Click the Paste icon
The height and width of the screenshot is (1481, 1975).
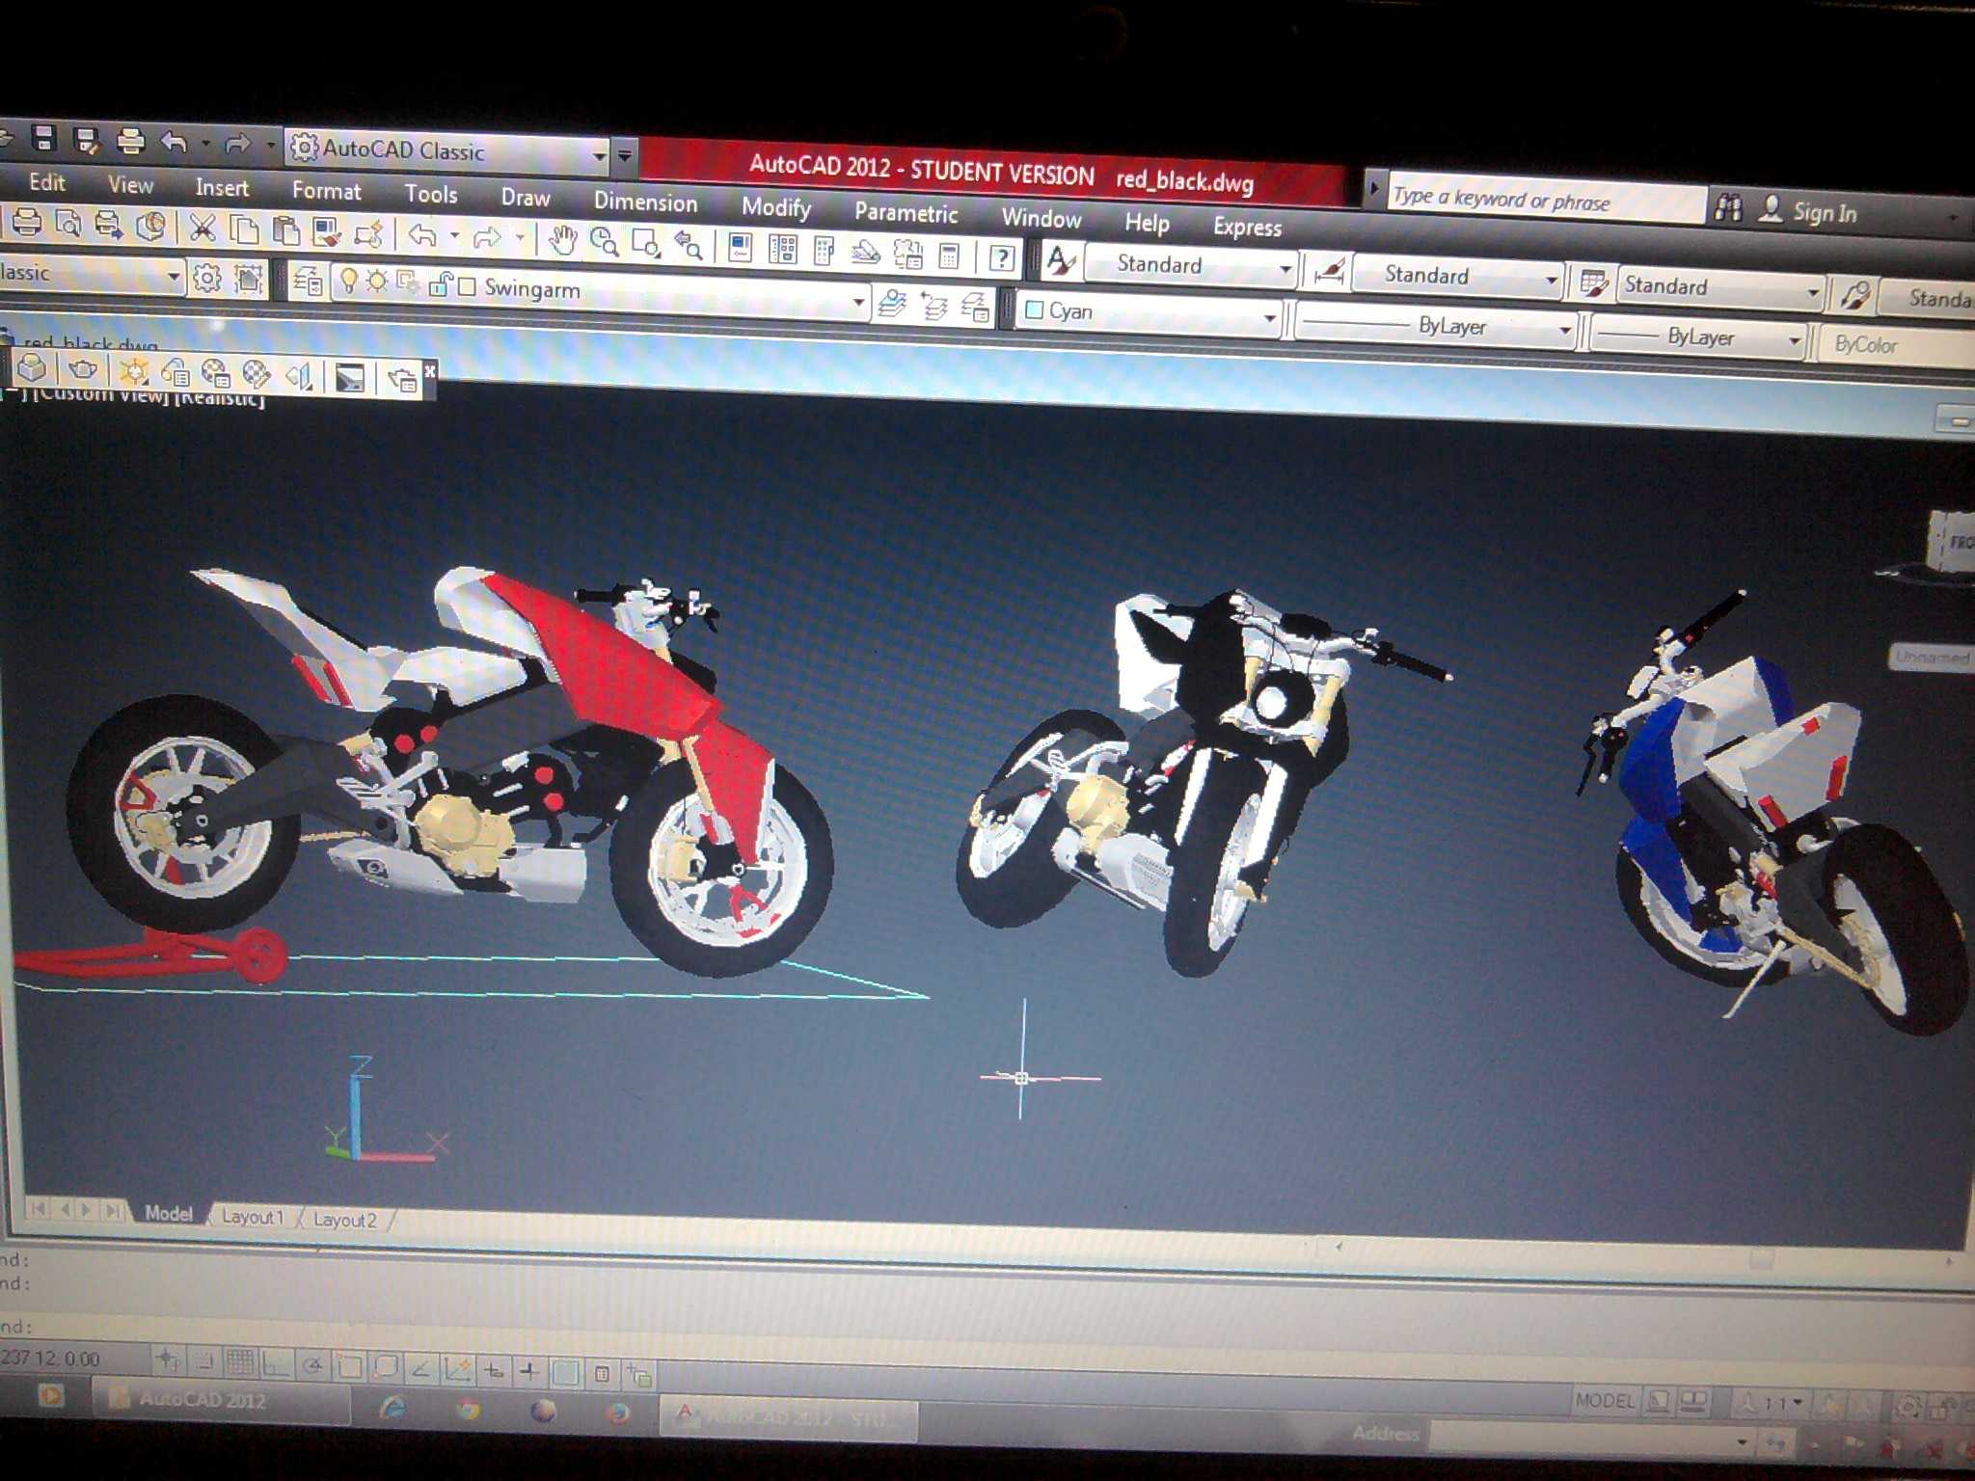[285, 231]
